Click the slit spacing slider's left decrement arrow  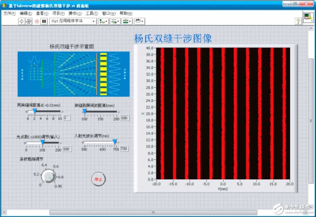pyautogui.click(x=26, y=112)
